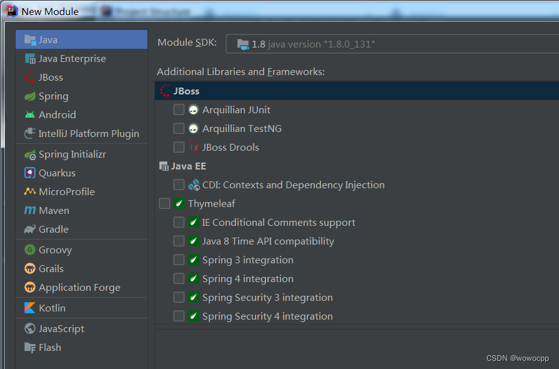Screen dimensions: 559x369
Task: Switch to the Maven module type
Action: point(81,211)
